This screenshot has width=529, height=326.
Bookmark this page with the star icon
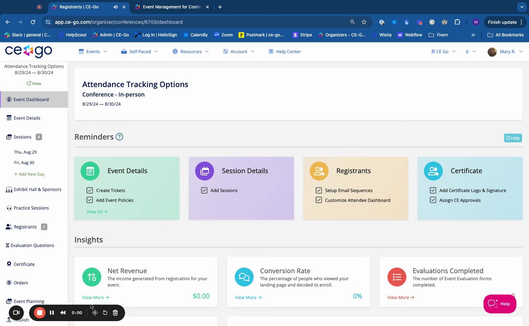point(364,22)
